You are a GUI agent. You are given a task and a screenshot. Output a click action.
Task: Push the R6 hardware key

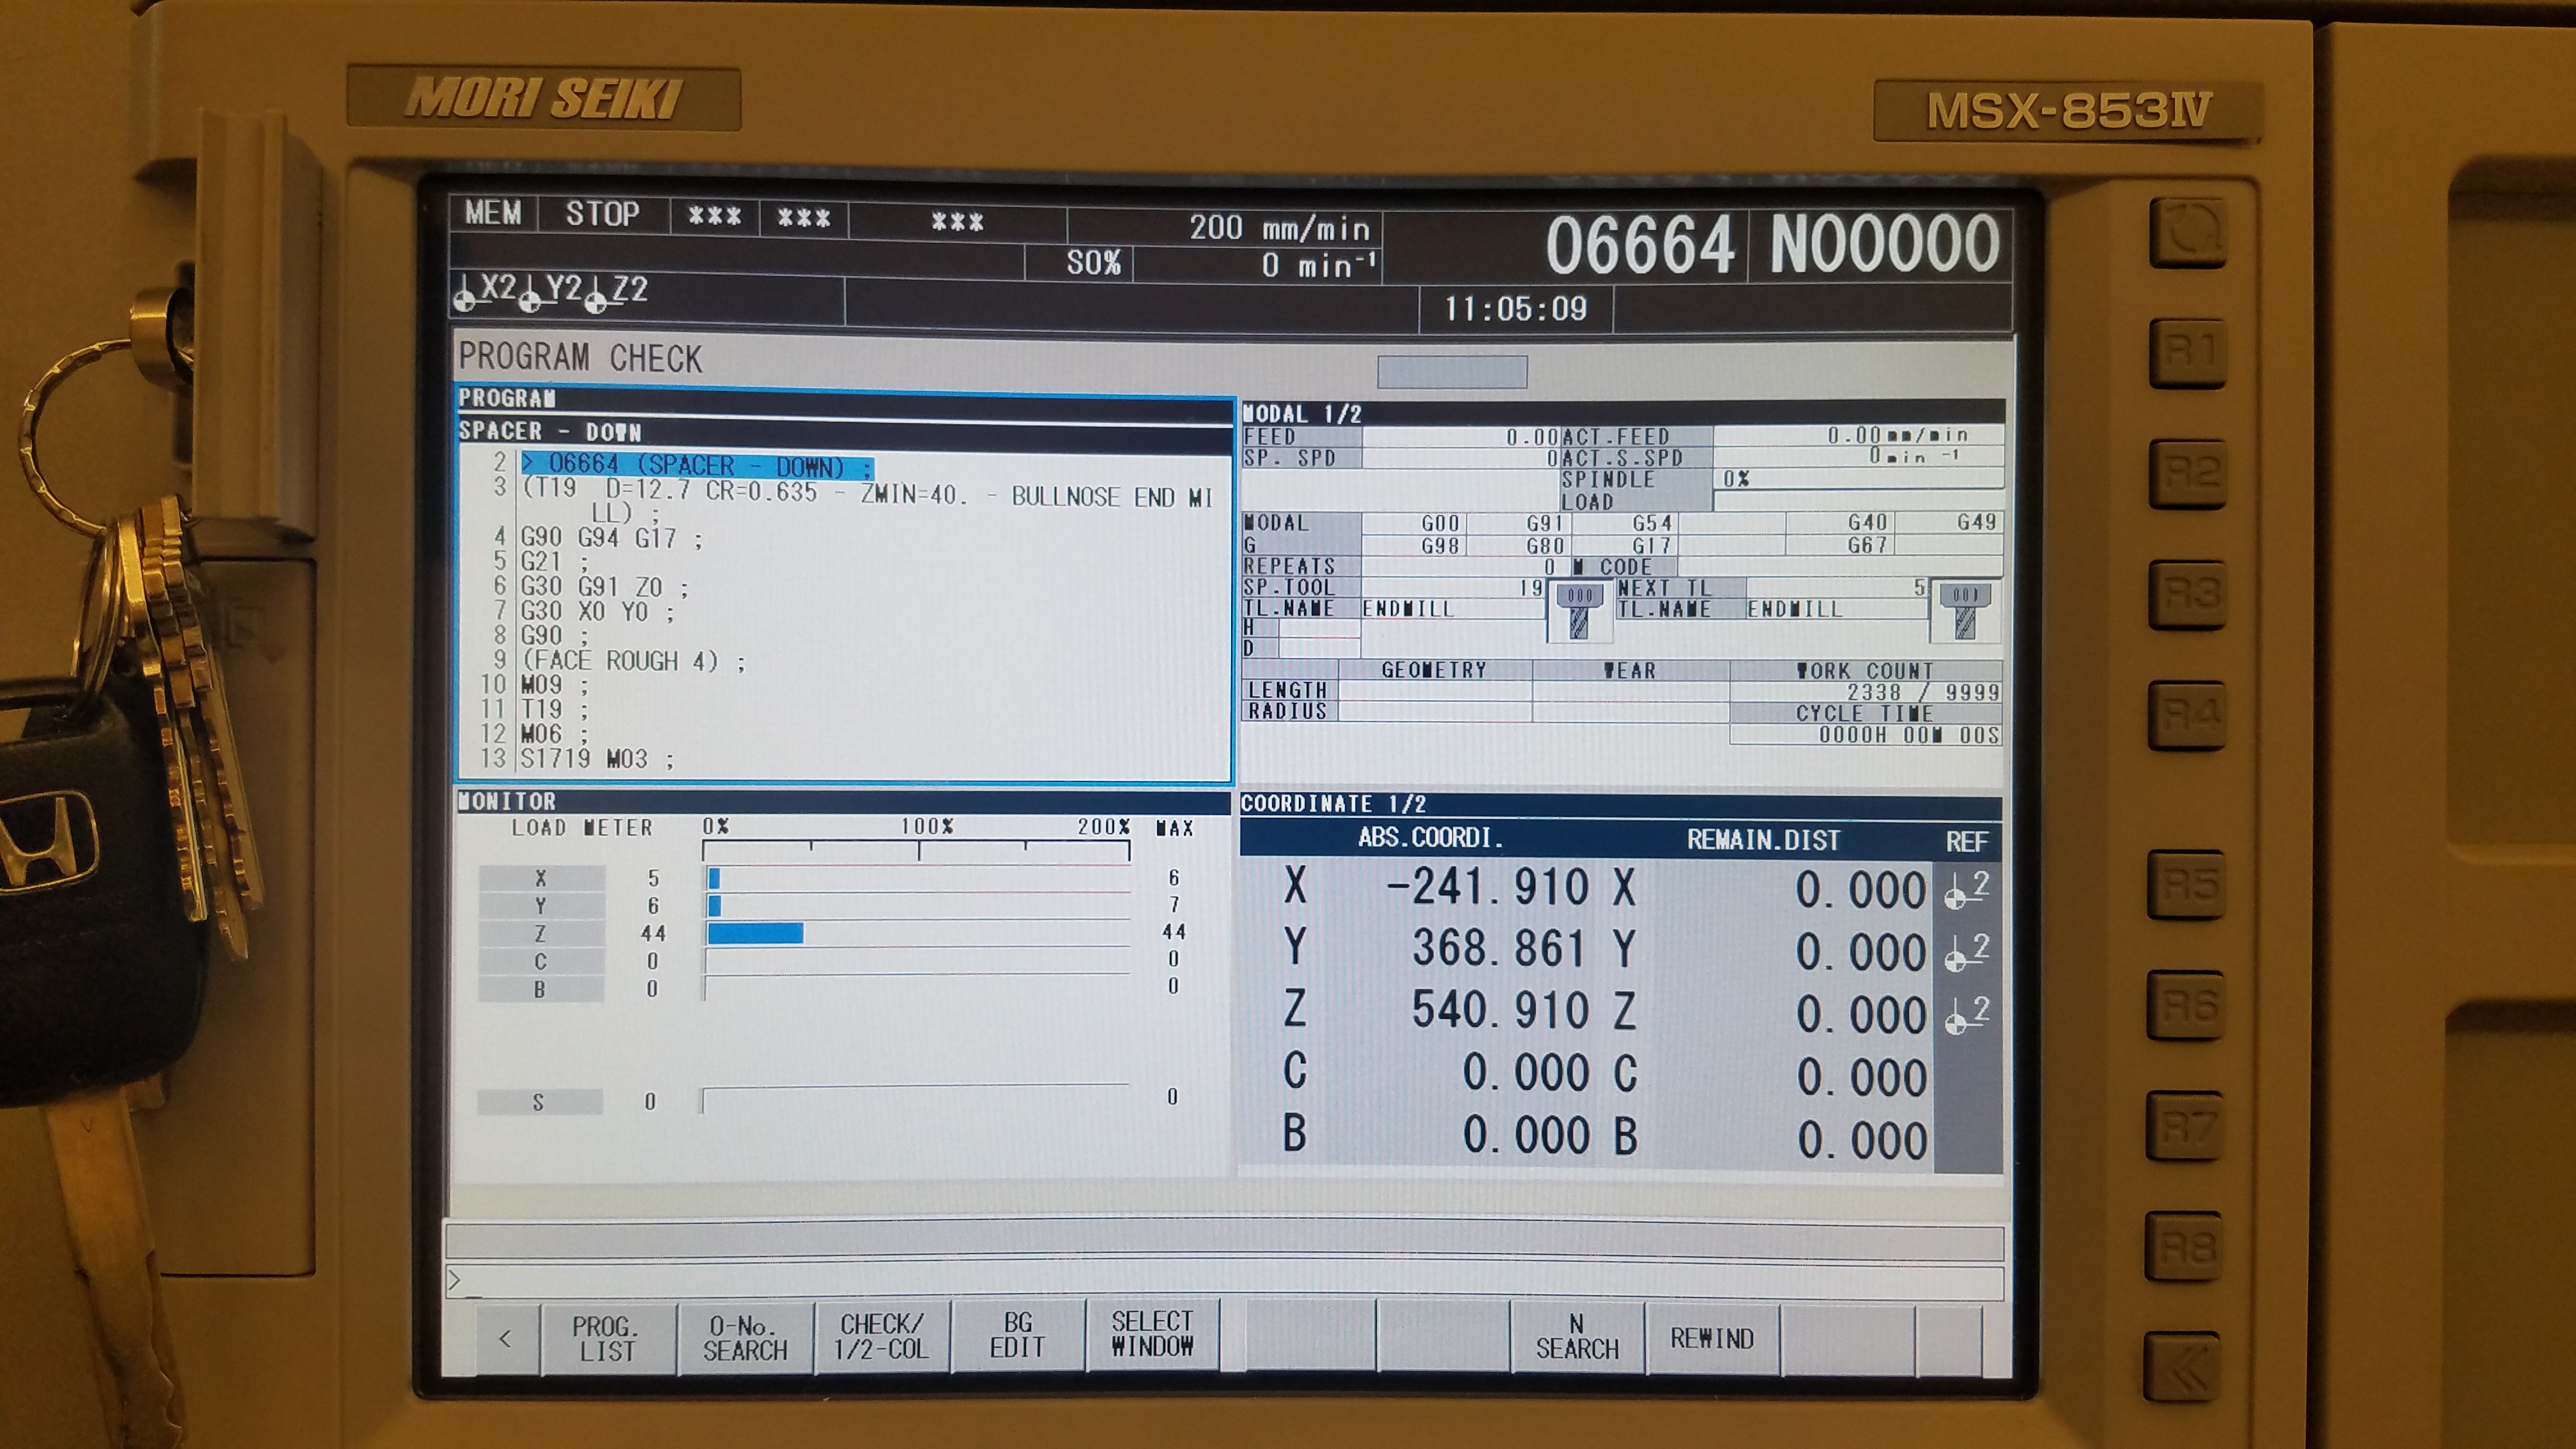coord(2187,1006)
